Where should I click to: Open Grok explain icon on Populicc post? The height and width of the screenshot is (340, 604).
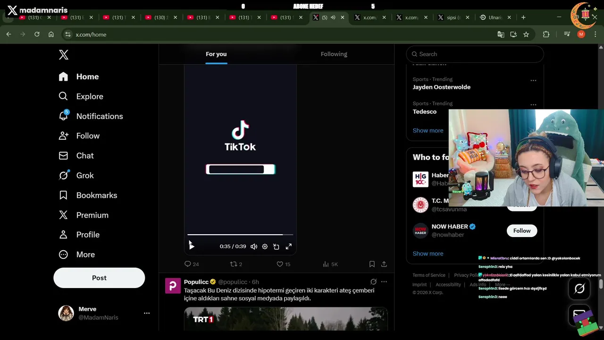373,281
